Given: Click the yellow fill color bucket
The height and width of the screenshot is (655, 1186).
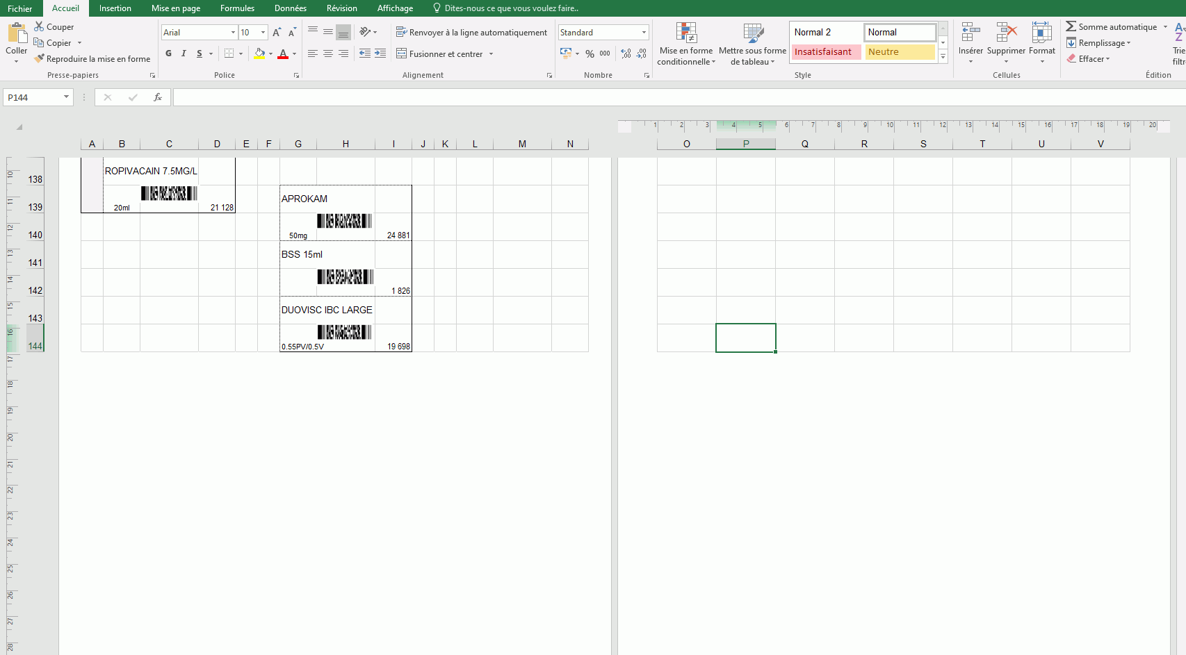Looking at the screenshot, I should tap(259, 53).
